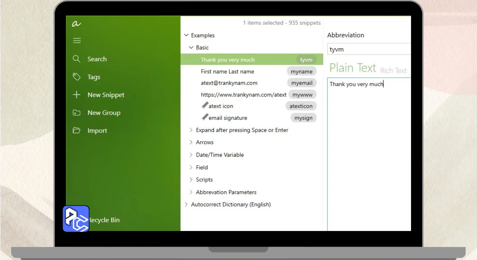
Task: Open Tags in the sidebar
Action: tap(94, 77)
